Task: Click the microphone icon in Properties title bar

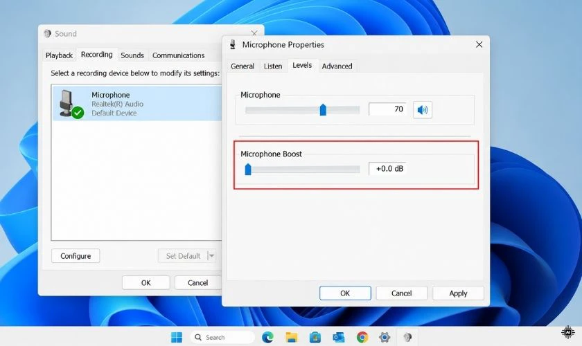Action: (233, 45)
